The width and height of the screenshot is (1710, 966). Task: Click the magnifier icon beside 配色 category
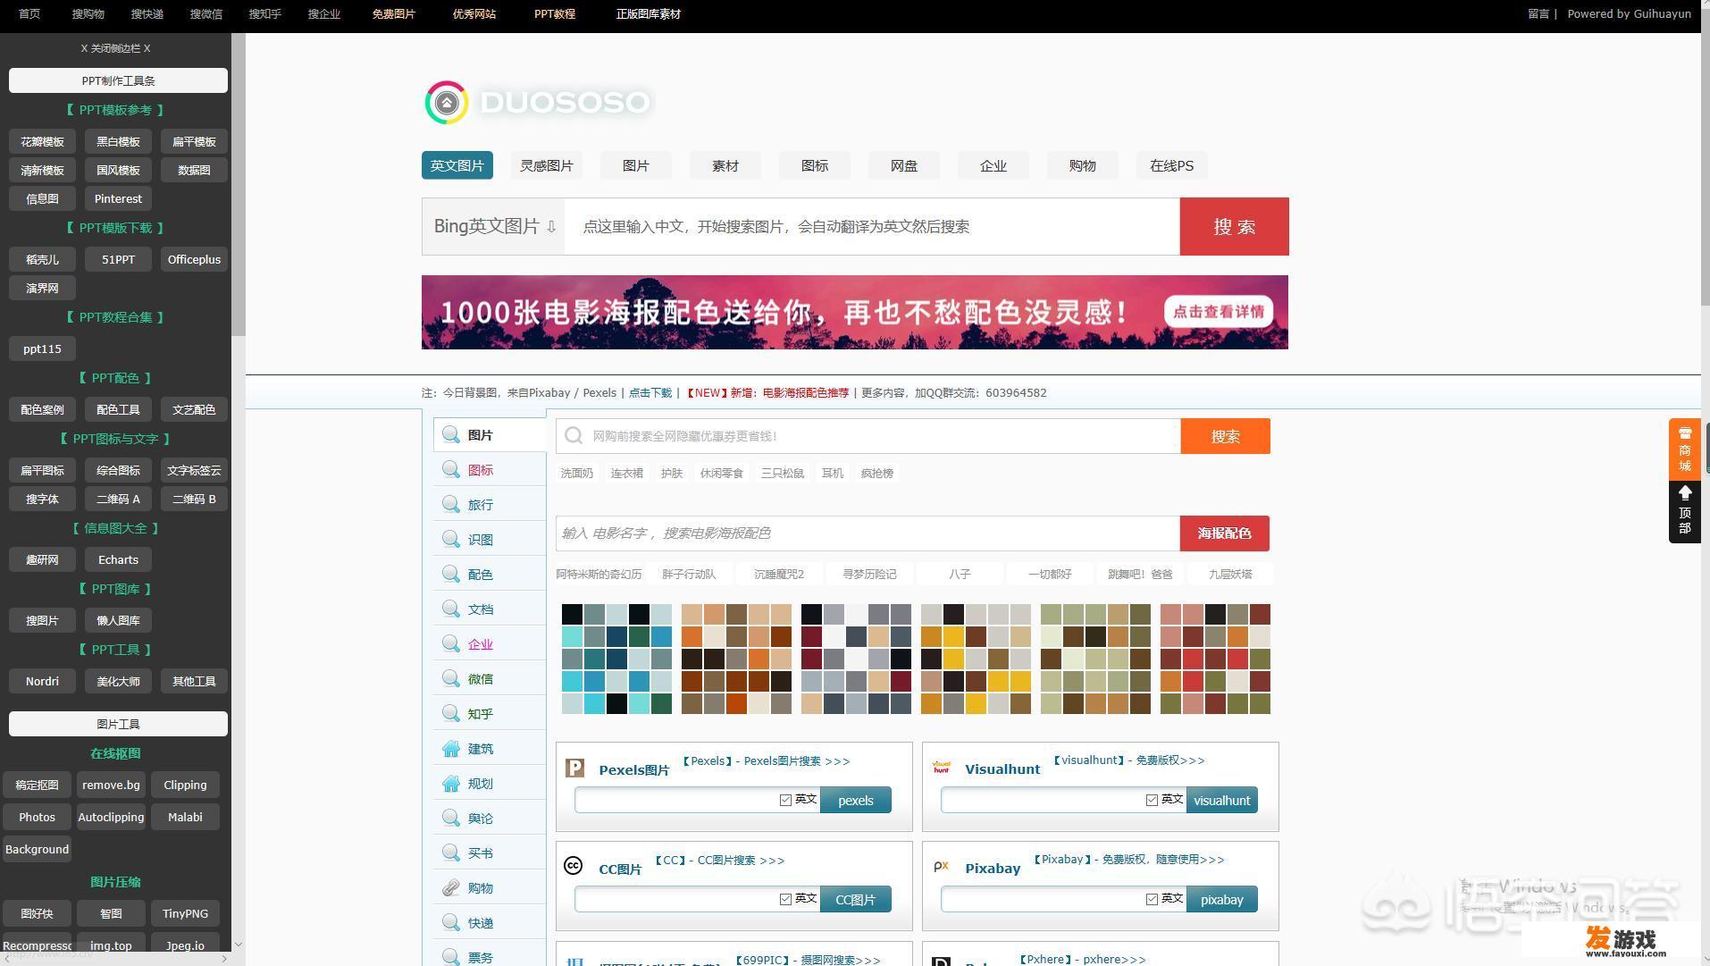tap(451, 574)
